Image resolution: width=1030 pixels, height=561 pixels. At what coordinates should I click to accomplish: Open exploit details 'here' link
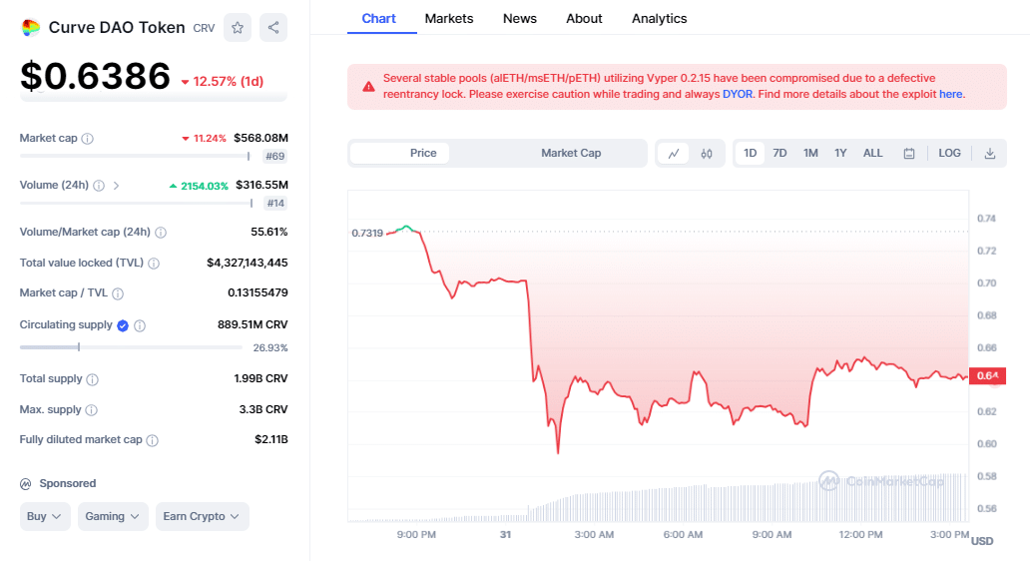point(950,94)
